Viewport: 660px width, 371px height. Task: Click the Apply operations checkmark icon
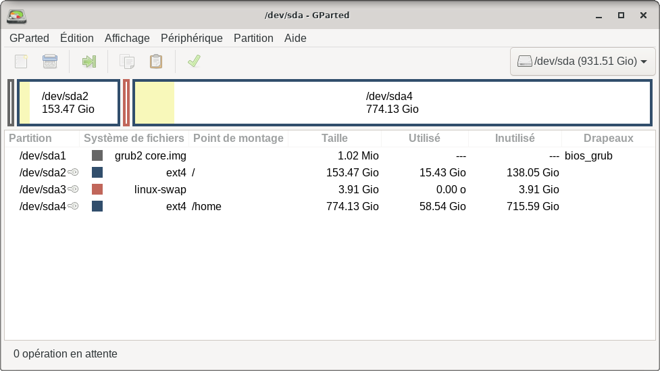(x=194, y=61)
